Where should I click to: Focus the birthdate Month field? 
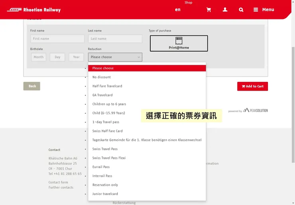point(39,57)
